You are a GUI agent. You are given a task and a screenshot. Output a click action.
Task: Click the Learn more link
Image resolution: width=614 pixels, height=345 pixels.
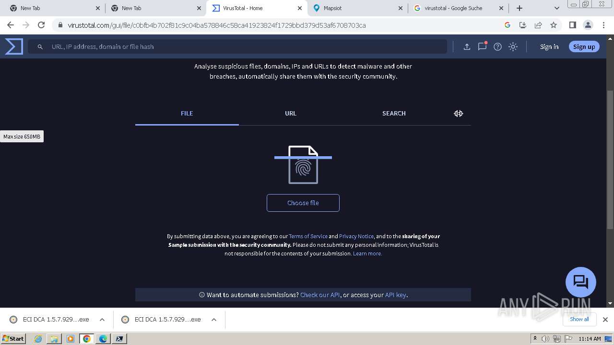point(367,253)
